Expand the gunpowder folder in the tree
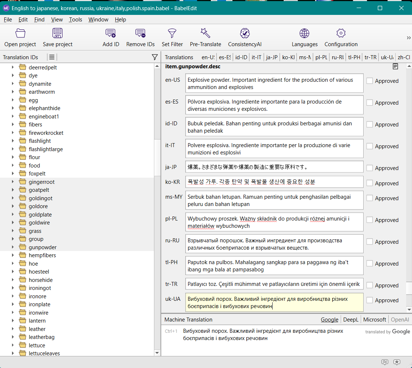The height and width of the screenshot is (368, 412). pyautogui.click(x=13, y=247)
